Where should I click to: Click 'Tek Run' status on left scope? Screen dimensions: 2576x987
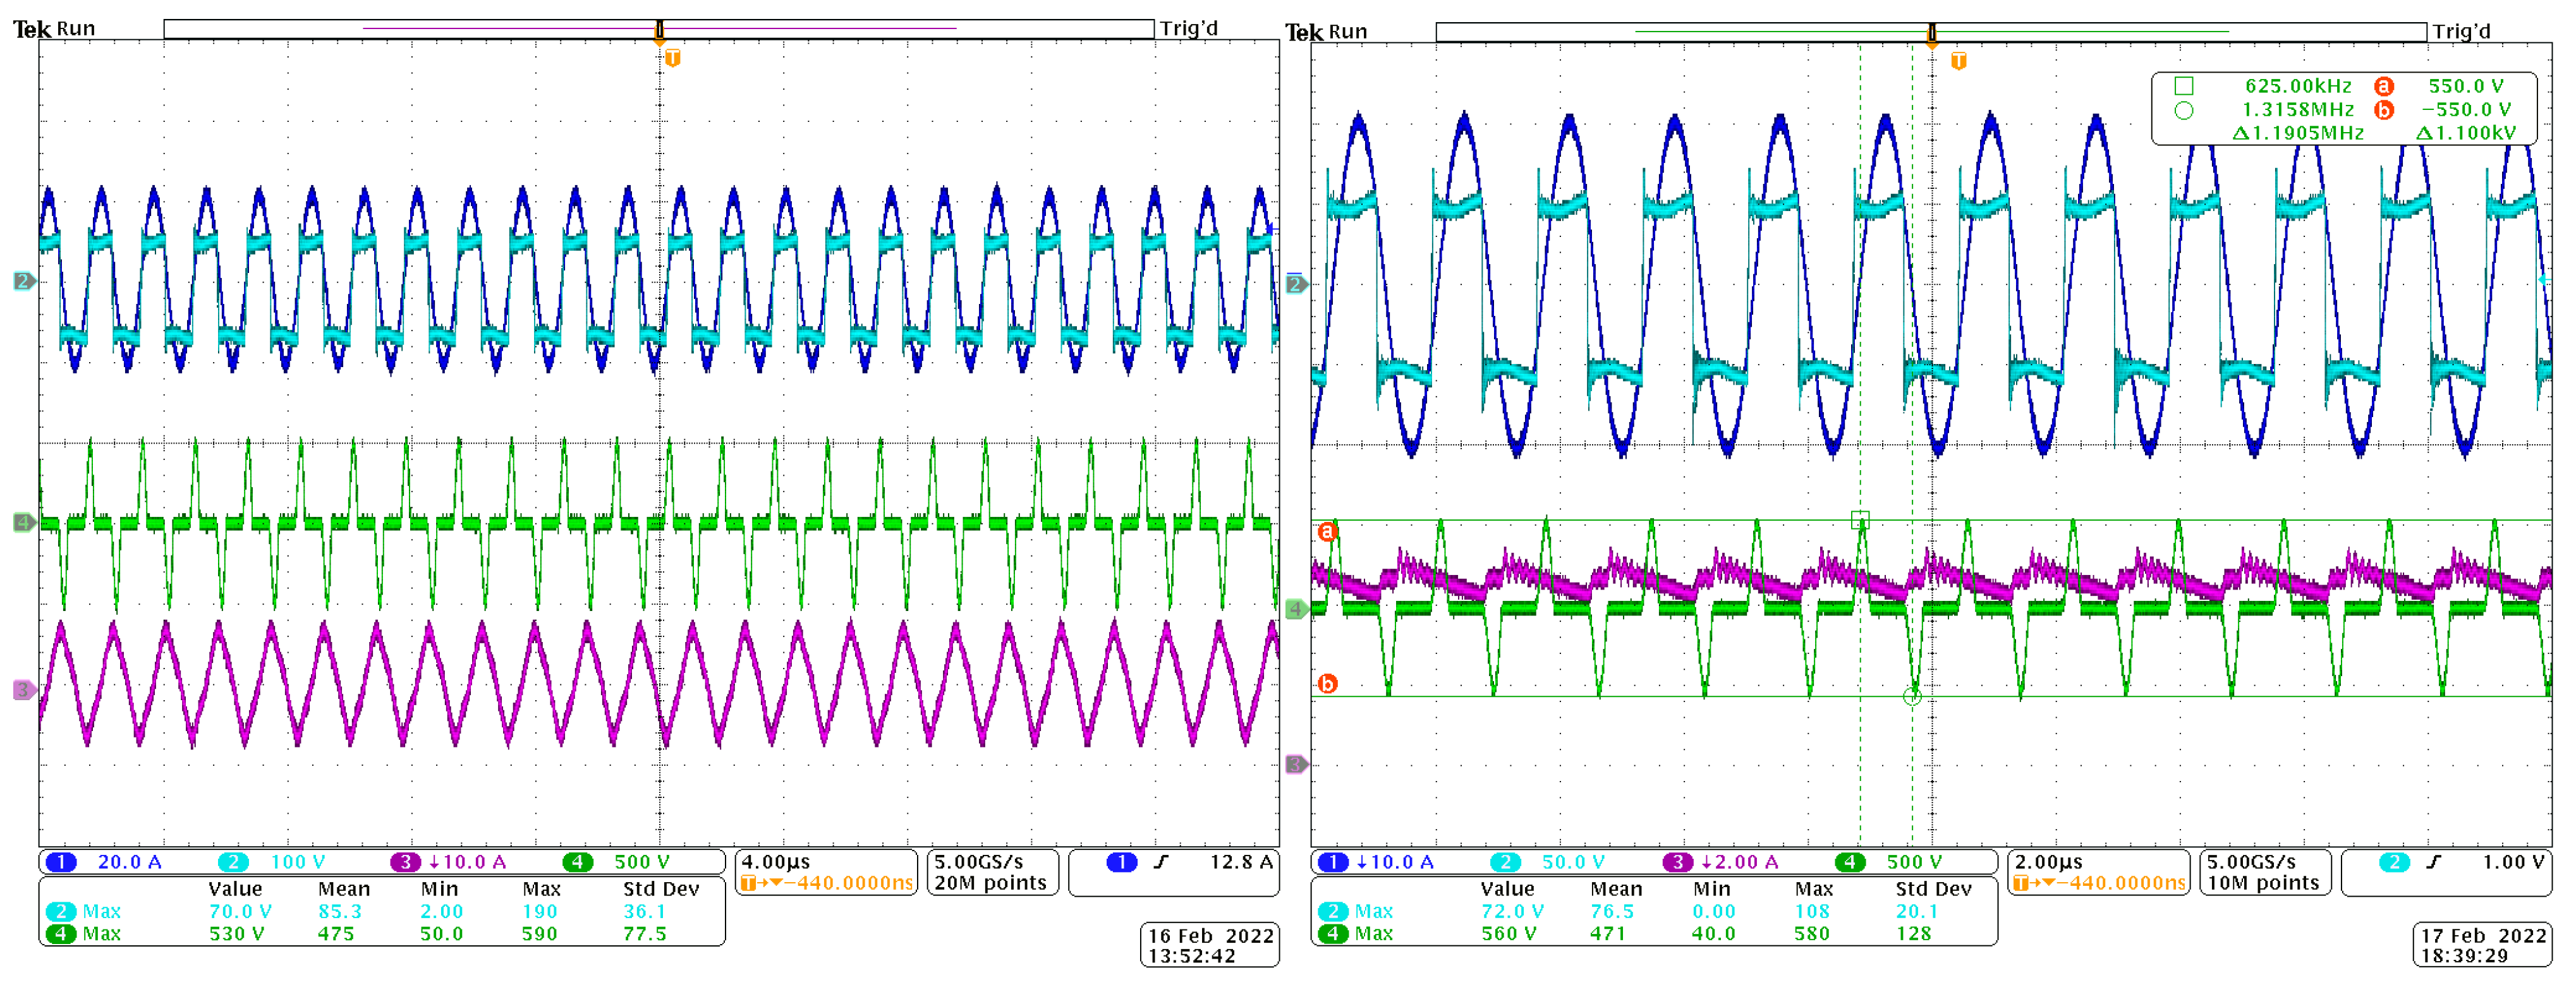[54, 29]
